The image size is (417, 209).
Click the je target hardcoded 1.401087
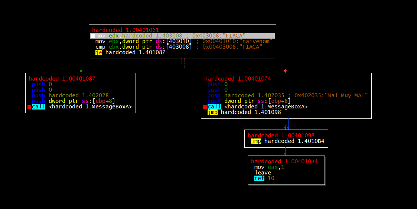click(x=135, y=52)
